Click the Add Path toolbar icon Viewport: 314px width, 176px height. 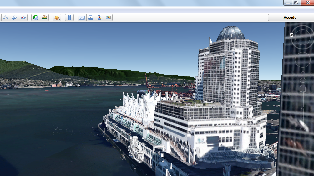[6, 18]
